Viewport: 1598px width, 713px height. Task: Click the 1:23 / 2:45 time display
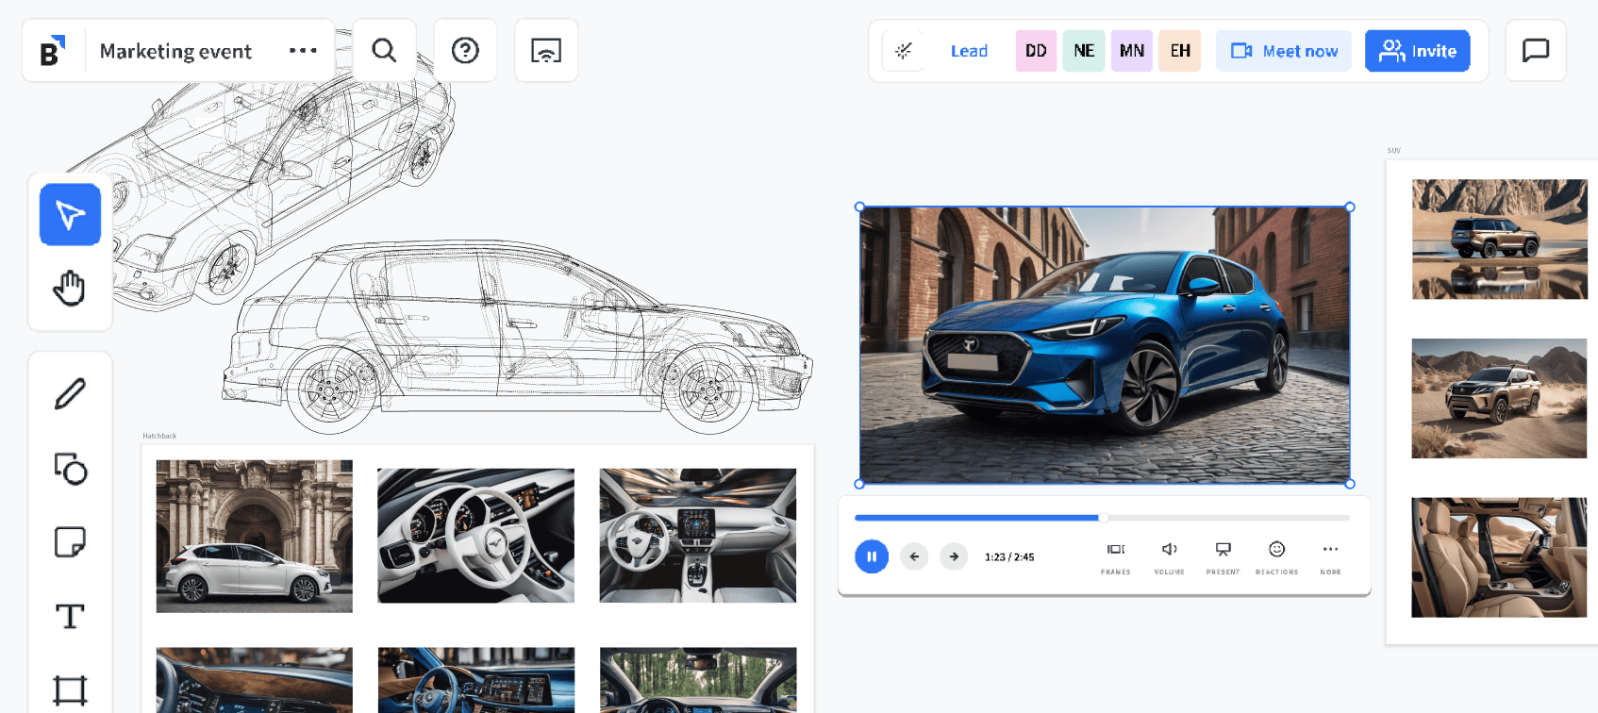(1009, 557)
